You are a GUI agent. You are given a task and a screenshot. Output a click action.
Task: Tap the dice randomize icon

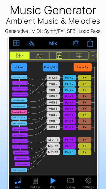pyautogui.click(x=31, y=43)
